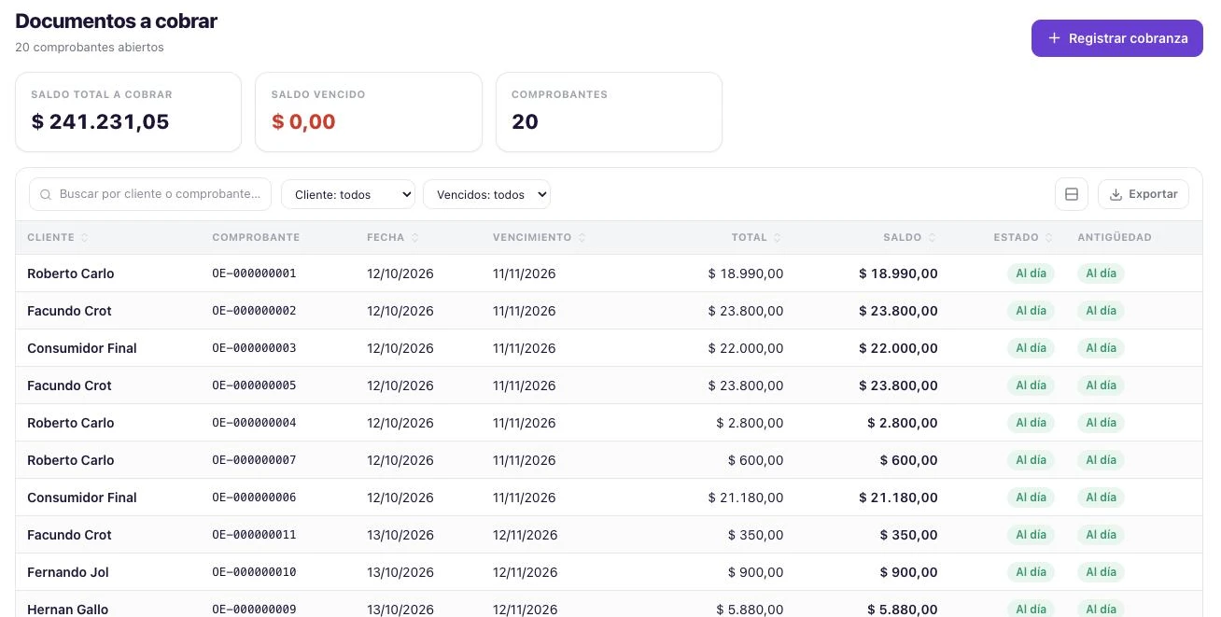
Task: Select comprobante 0E-000000005
Action: (254, 386)
